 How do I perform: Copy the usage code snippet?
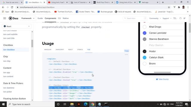[x=127, y=51]
